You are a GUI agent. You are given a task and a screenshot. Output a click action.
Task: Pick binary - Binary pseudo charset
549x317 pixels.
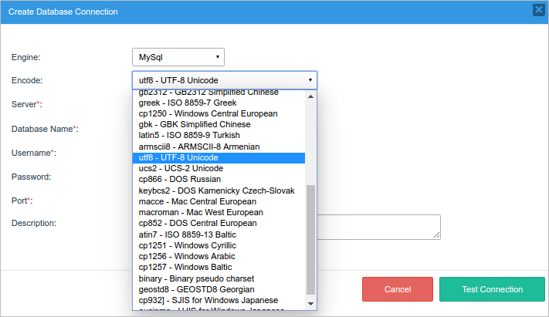[x=196, y=278]
